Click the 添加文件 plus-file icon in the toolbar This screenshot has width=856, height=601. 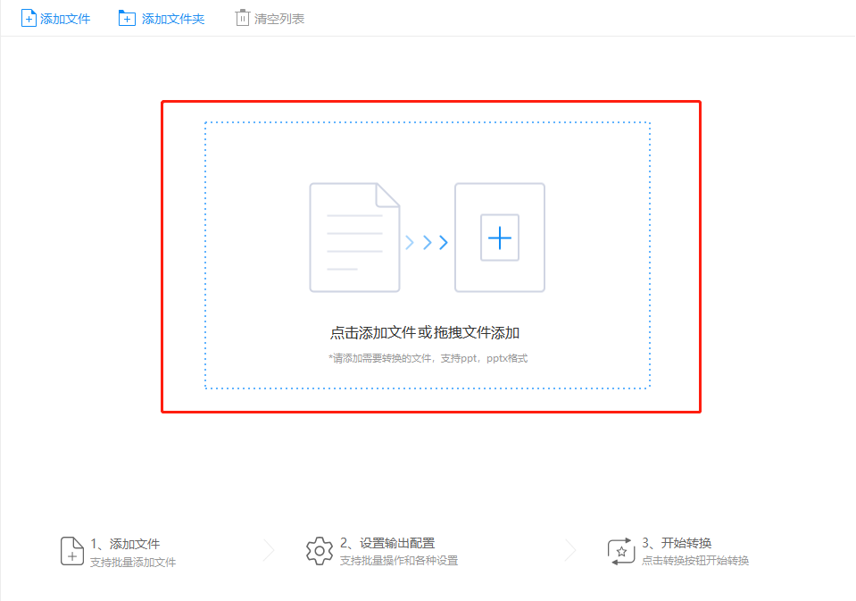click(x=29, y=19)
